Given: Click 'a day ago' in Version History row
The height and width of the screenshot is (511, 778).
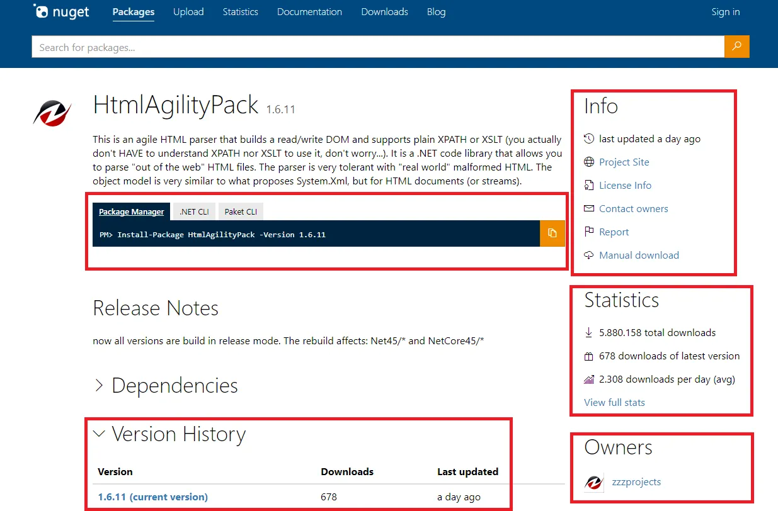Looking at the screenshot, I should [459, 497].
